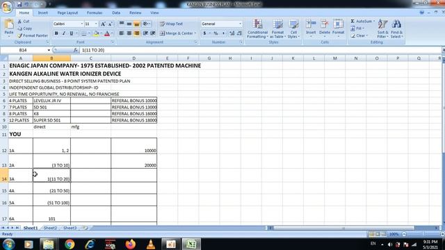Select the Format Painter tool
Viewport: 445px width, 250px height.
coord(33,35)
